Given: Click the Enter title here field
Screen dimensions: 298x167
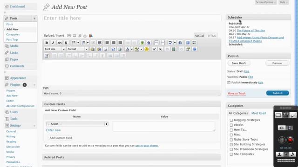Looking at the screenshot, I should click(132, 18).
